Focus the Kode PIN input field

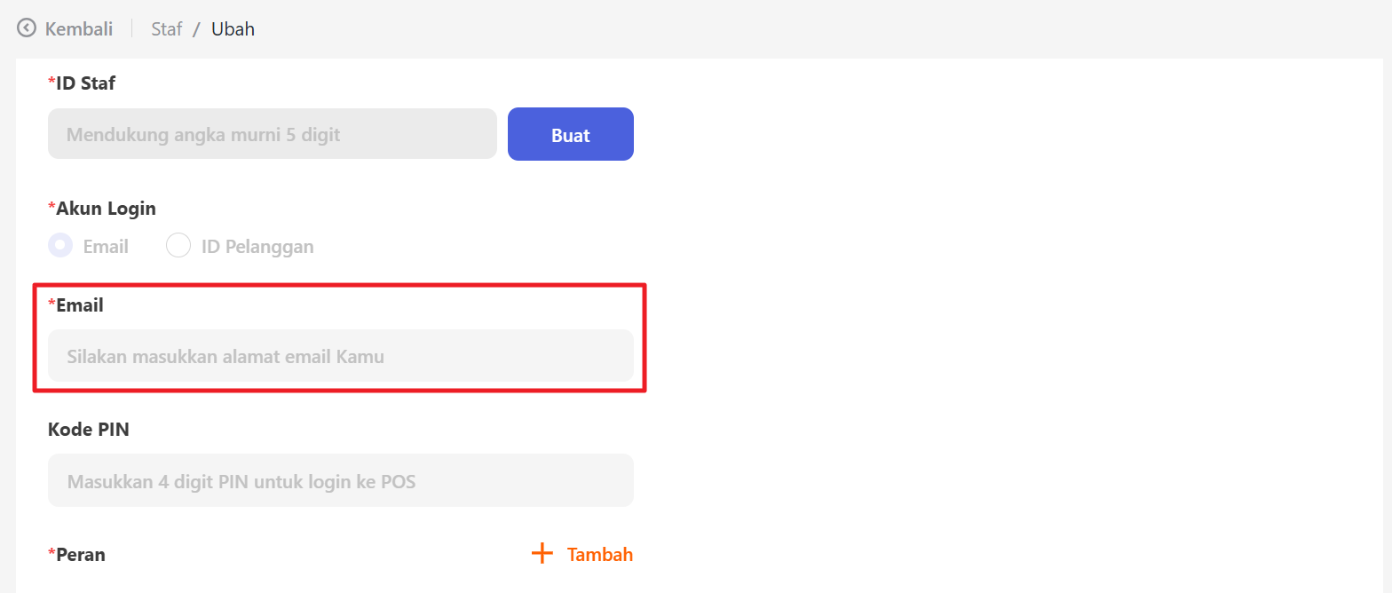pos(340,481)
